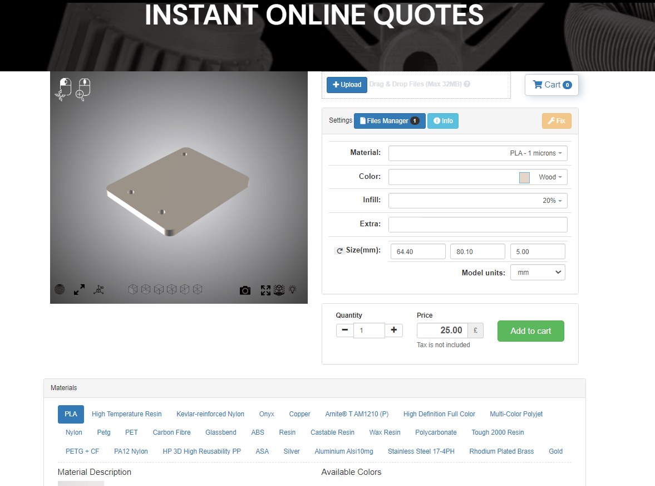The width and height of the screenshot is (655, 486).
Task: Toggle the lighting with the lightbulb icon
Action: pos(293,290)
